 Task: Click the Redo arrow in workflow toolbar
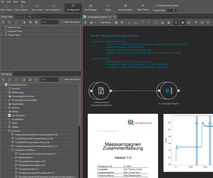149,22
